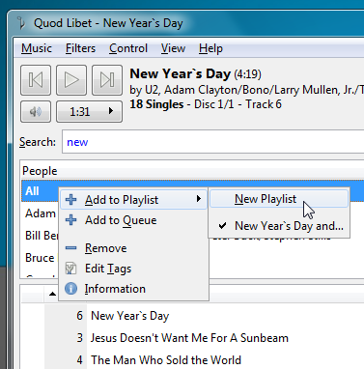Image resolution: width=364 pixels, height=369 pixels.
Task: Open the Filters menu
Action: coord(80,48)
